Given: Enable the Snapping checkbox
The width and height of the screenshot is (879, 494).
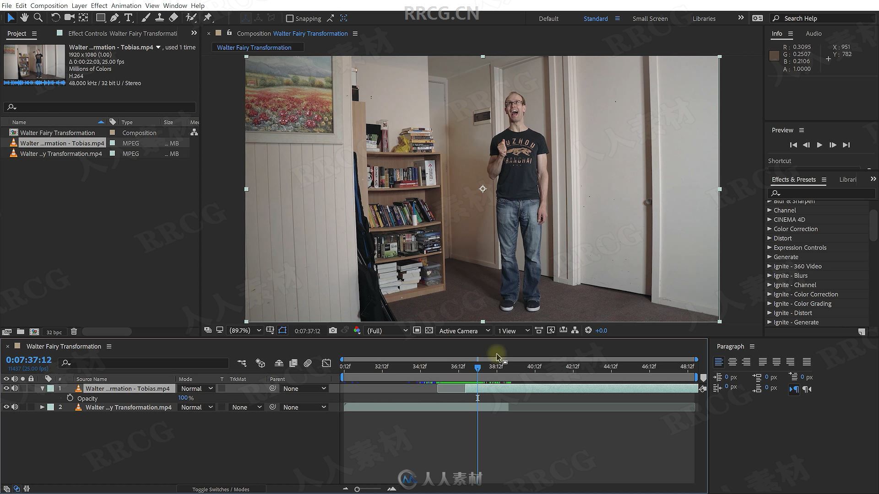Looking at the screenshot, I should point(289,18).
